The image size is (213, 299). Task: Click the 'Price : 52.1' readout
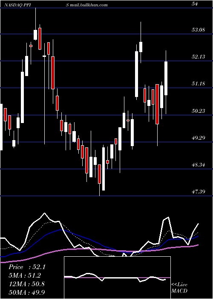pos(27,267)
